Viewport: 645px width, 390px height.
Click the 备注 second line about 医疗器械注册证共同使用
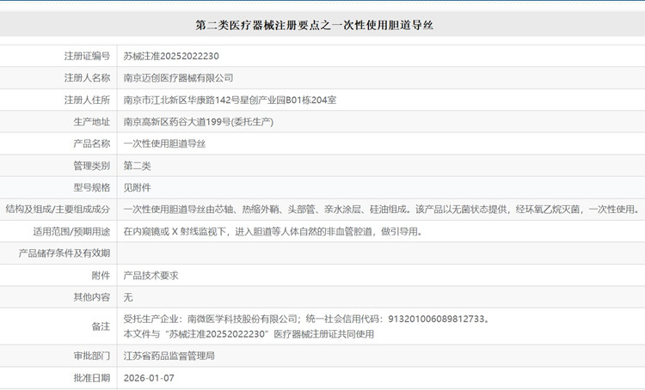coord(249,332)
